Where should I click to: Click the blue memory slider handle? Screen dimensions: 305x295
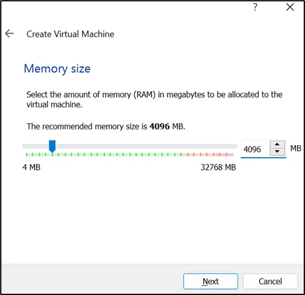(52, 146)
